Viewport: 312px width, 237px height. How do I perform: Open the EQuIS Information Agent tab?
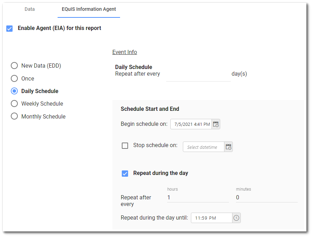(89, 9)
